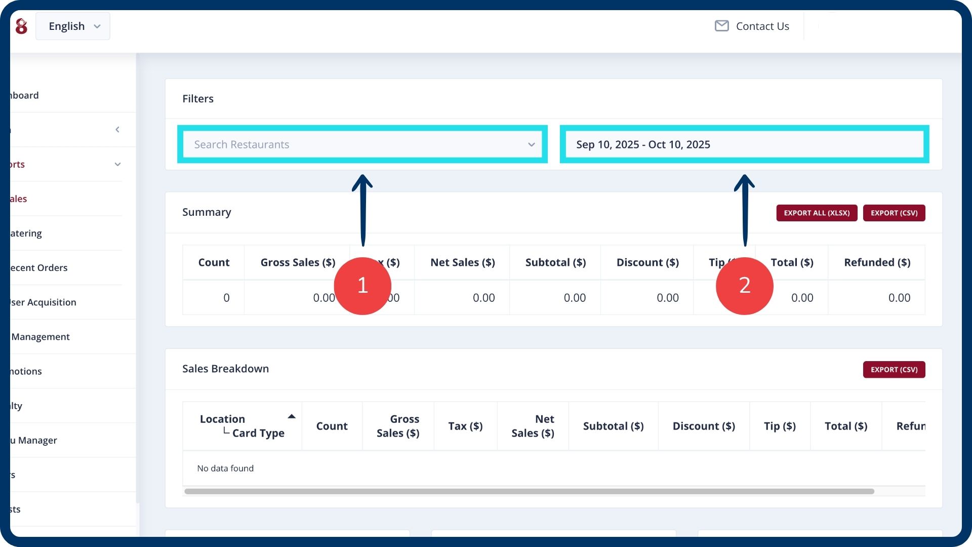Open the English language dropdown
The image size is (972, 547).
[73, 26]
